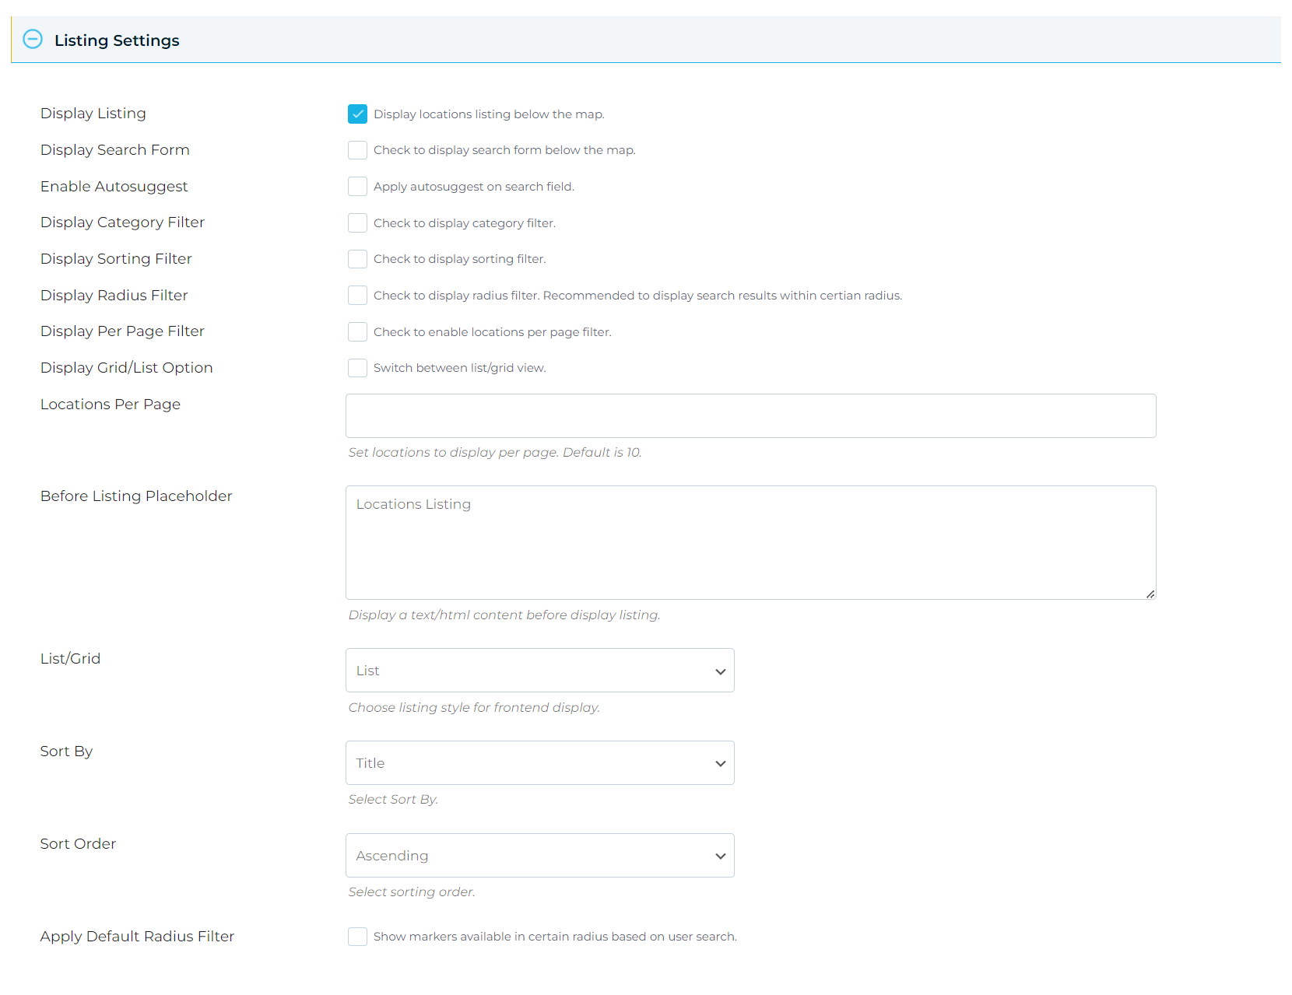This screenshot has height=995, width=1292.
Task: Open the List/Grid dropdown
Action: [540, 671]
